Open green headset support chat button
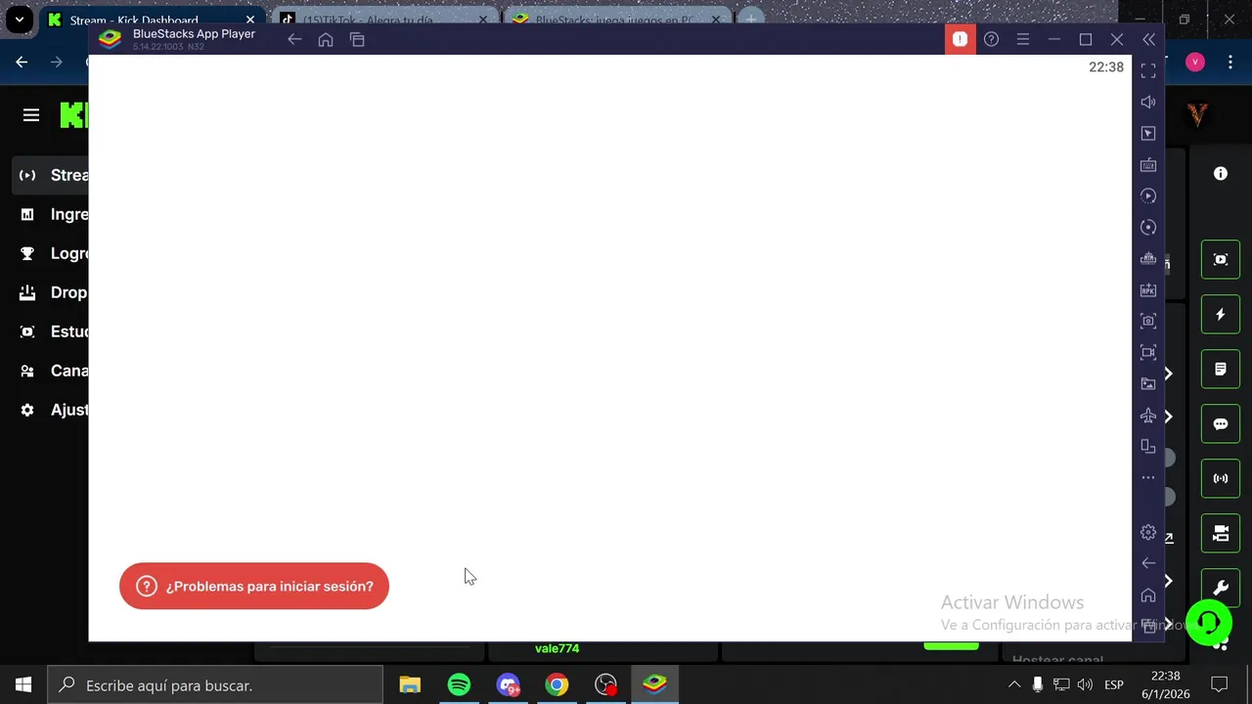This screenshot has width=1252, height=704. point(1209,622)
